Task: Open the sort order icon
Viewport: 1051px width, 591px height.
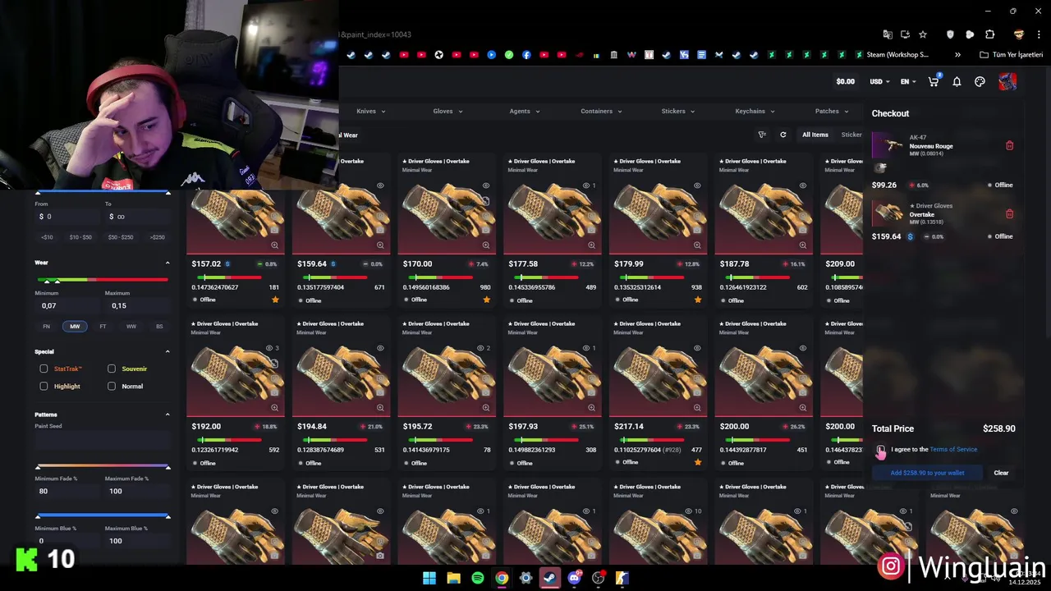Action: [x=762, y=135]
